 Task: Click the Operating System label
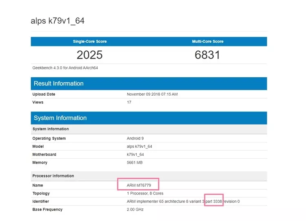(49, 138)
